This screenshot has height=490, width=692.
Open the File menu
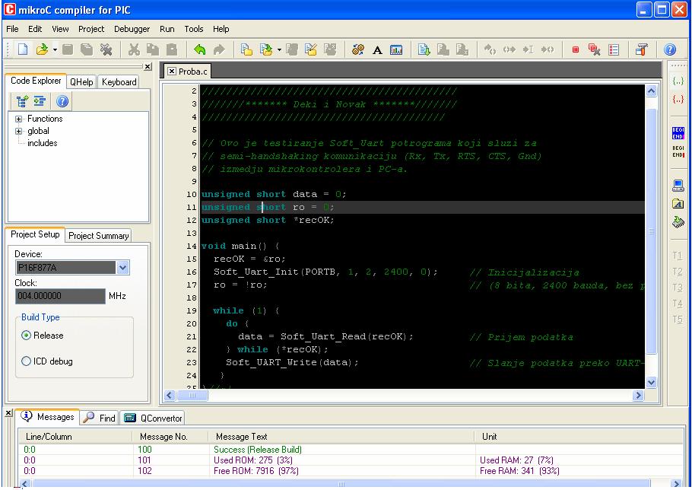click(x=12, y=29)
